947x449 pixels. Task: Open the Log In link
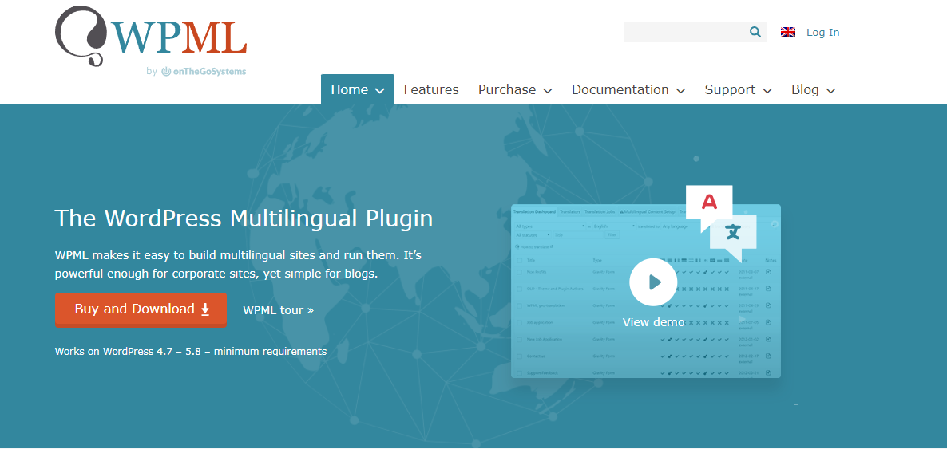click(822, 33)
